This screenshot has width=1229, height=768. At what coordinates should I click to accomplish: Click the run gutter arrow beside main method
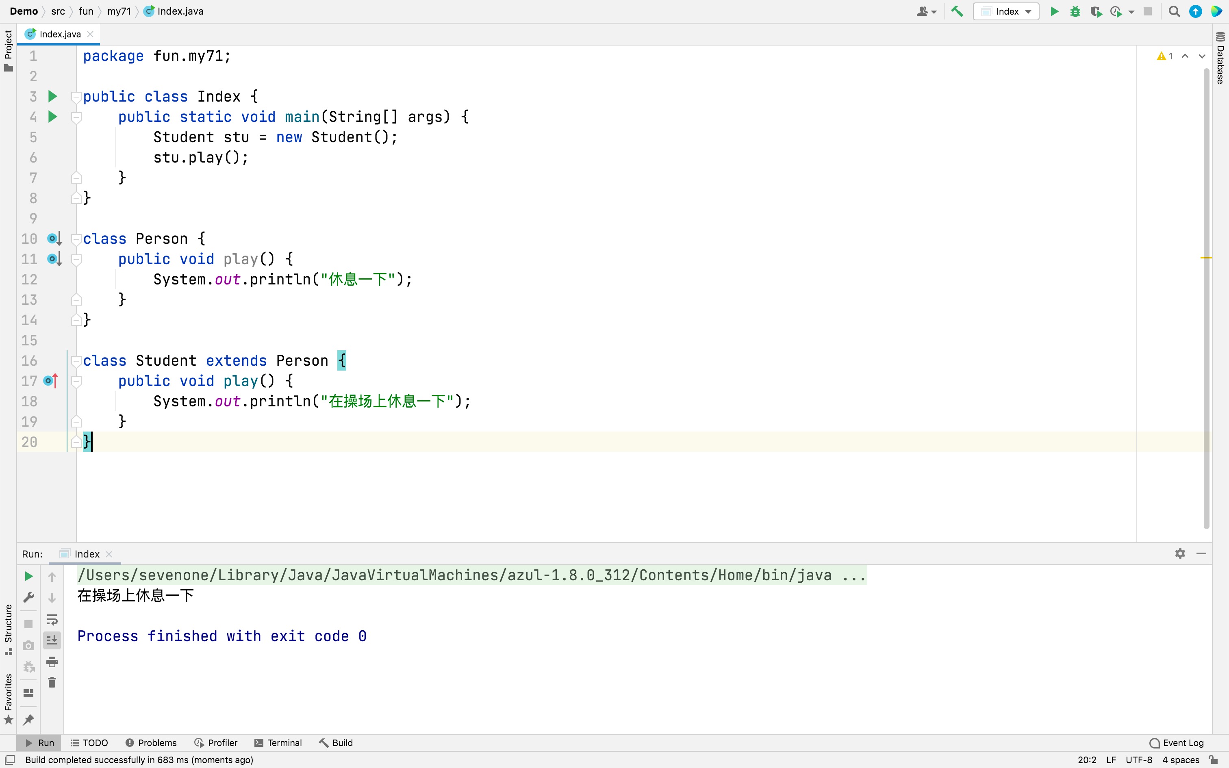point(52,117)
